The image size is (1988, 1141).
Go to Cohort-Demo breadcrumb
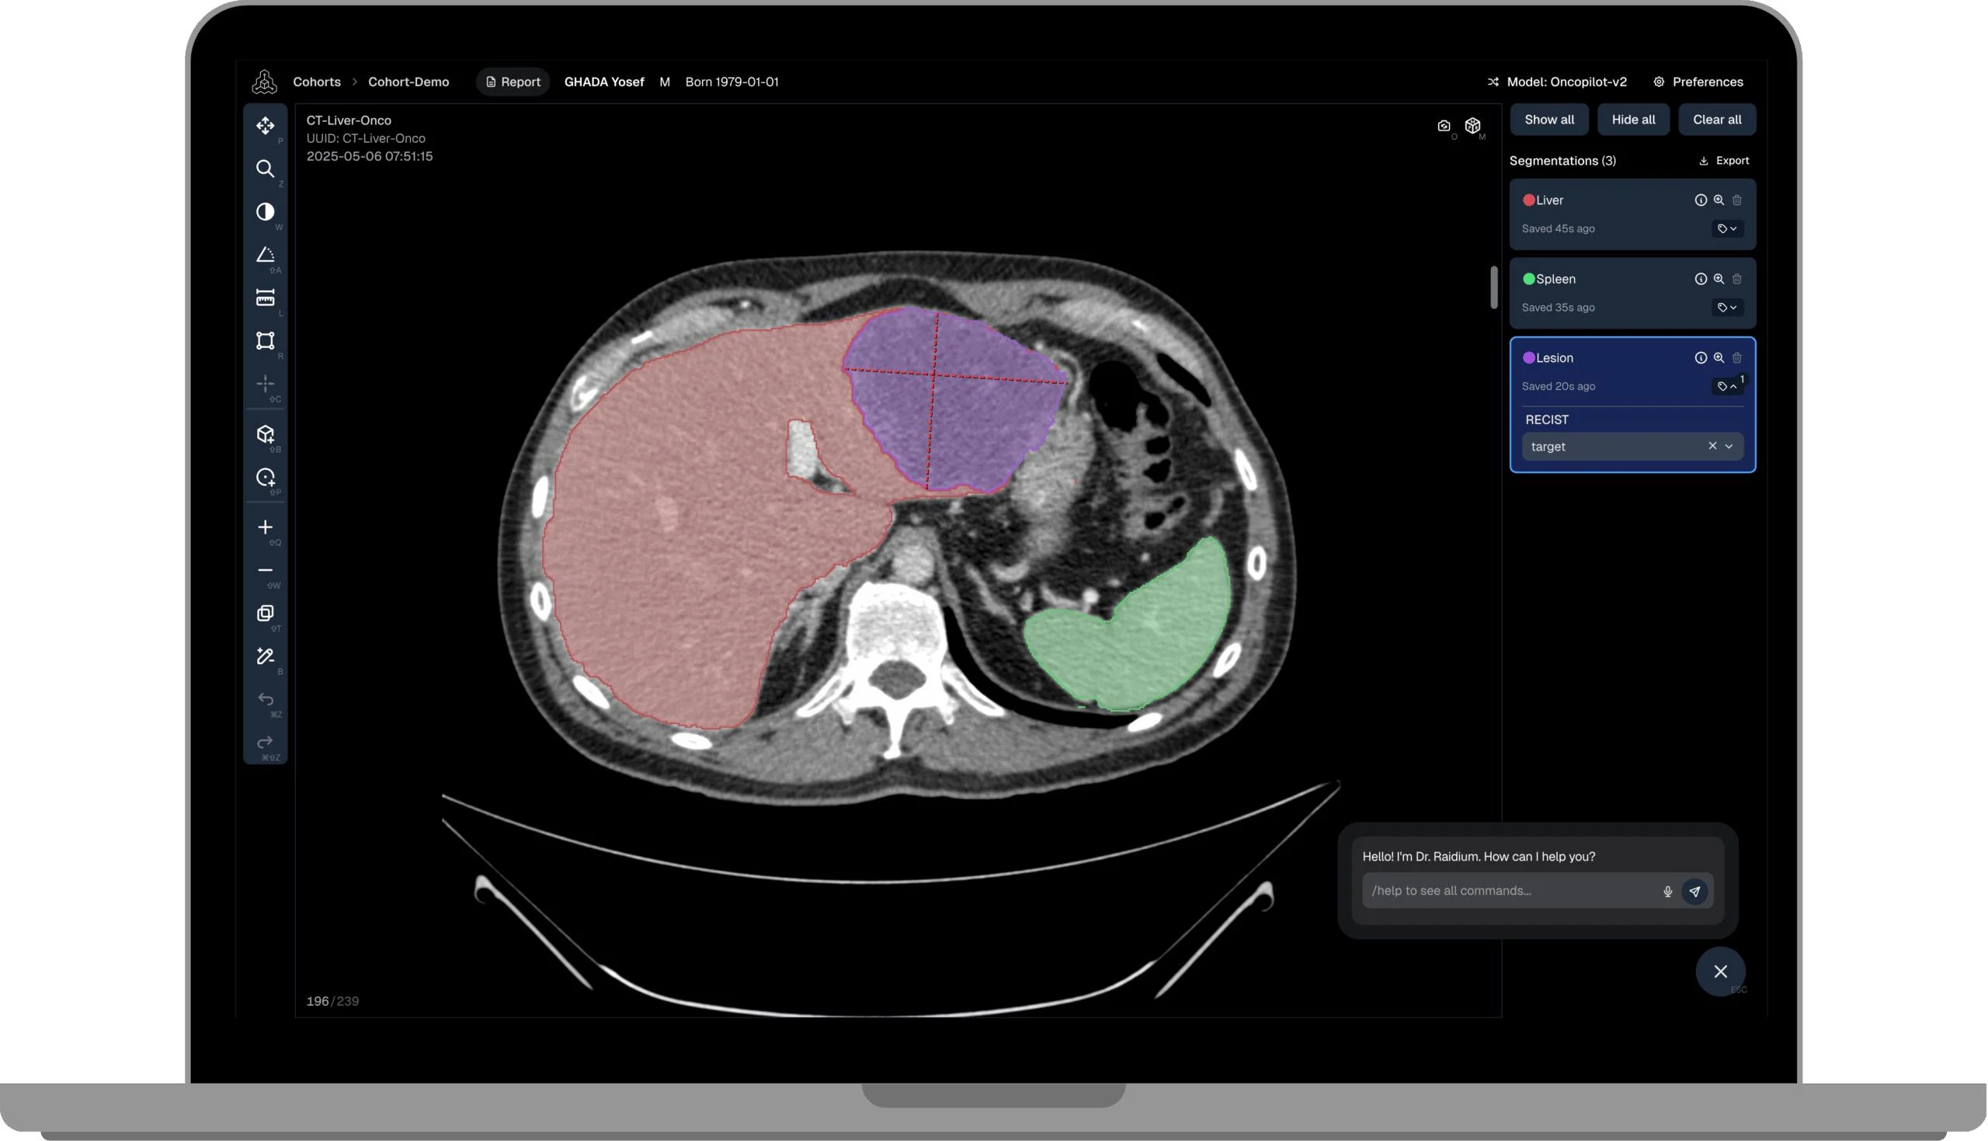coord(408,82)
